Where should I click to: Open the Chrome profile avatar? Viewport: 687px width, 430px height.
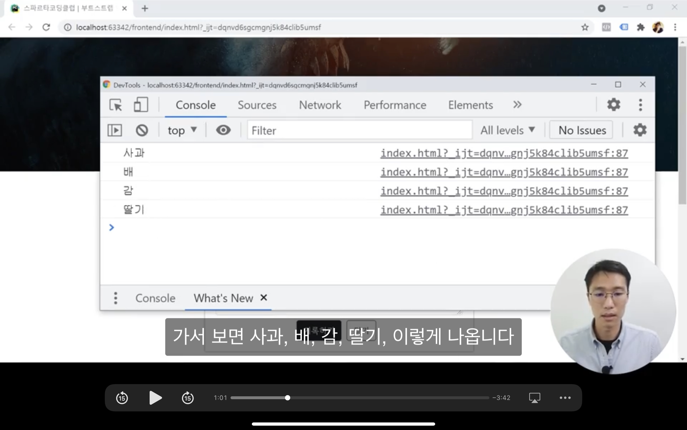coord(658,27)
